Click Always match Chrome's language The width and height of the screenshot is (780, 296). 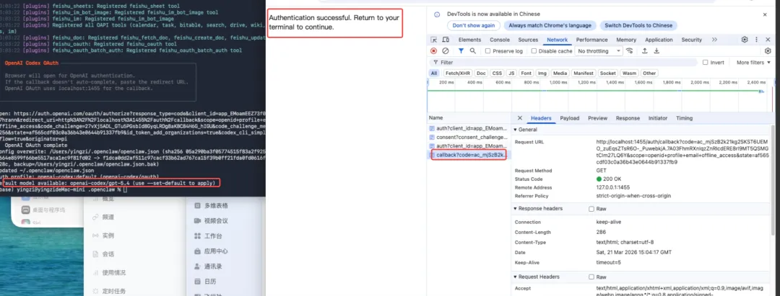click(550, 25)
